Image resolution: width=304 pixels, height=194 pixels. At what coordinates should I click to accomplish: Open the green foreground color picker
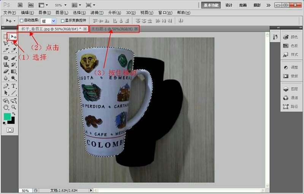[x=6, y=116]
